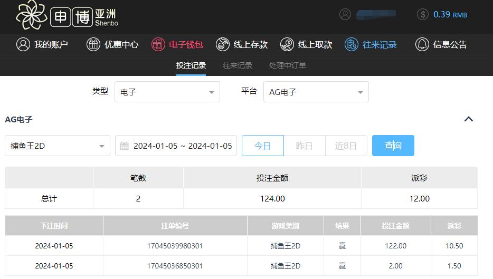
Task: Click the 往来记录 records icon
Action: (352, 44)
